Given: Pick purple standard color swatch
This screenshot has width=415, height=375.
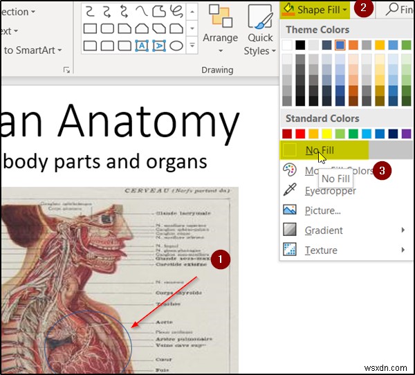Looking at the screenshot, I should tap(406, 134).
